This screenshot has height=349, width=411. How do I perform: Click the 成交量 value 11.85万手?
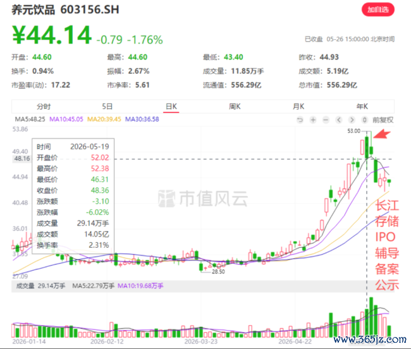247,71
